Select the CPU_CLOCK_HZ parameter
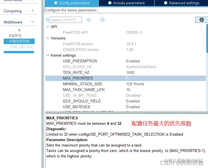208x168 pixels. (x=77, y=67)
